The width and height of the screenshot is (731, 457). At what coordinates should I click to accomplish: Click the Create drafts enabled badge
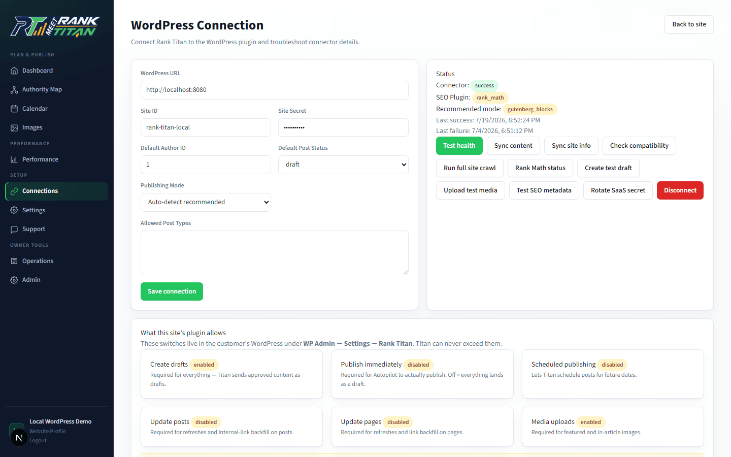coord(204,365)
